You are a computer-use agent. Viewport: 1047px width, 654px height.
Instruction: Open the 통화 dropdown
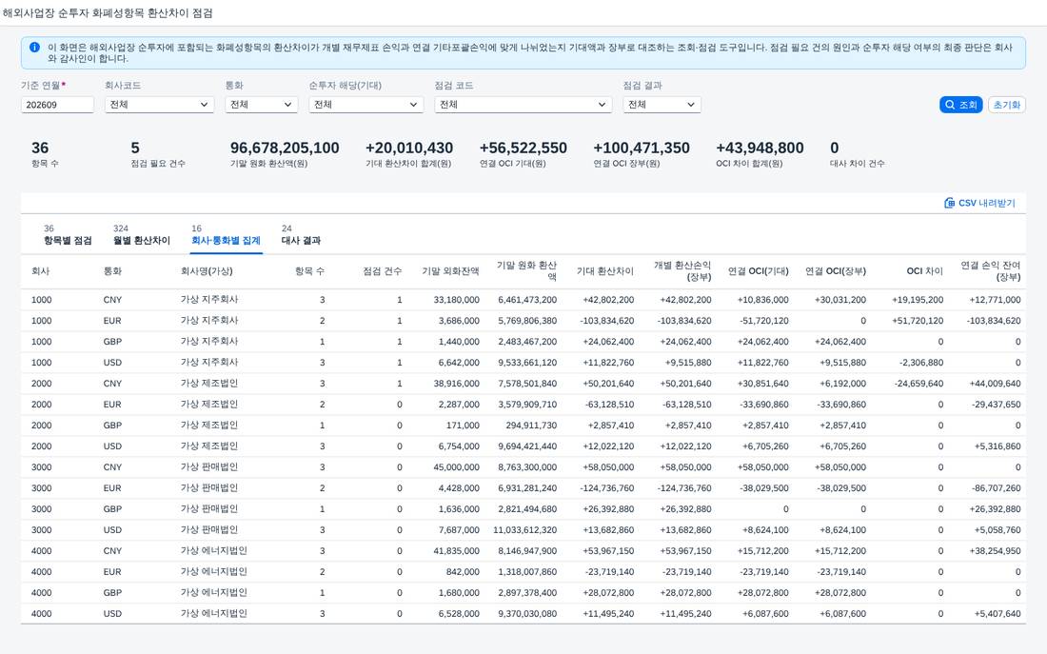(261, 105)
